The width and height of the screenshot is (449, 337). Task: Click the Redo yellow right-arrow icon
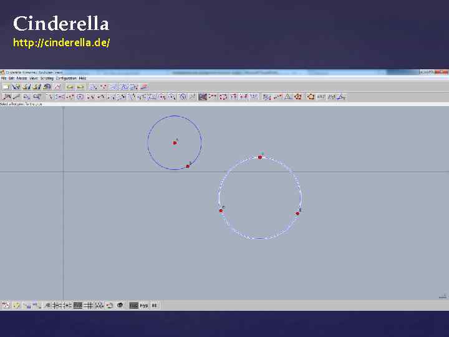tap(80, 87)
